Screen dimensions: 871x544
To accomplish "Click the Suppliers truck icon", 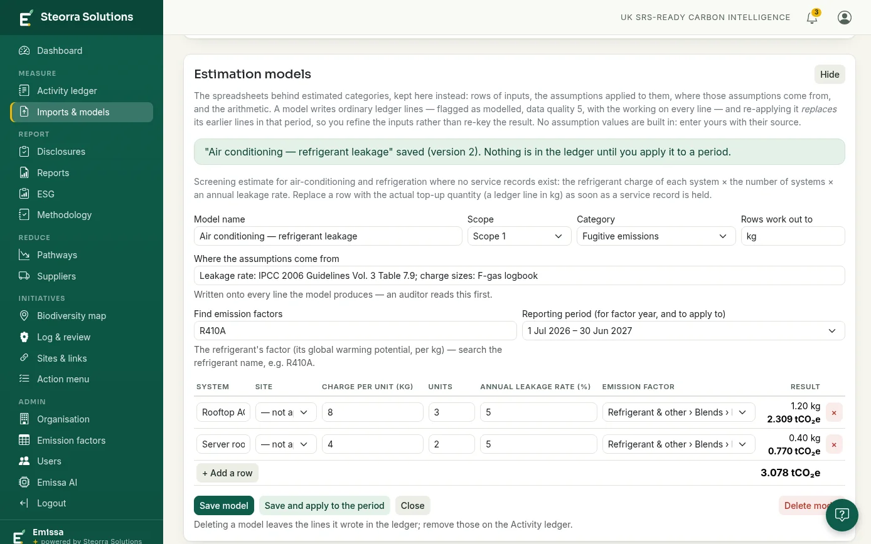I will click(24, 276).
